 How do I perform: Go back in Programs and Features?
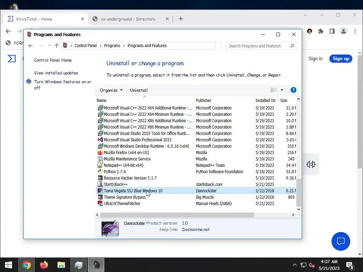tap(30, 46)
